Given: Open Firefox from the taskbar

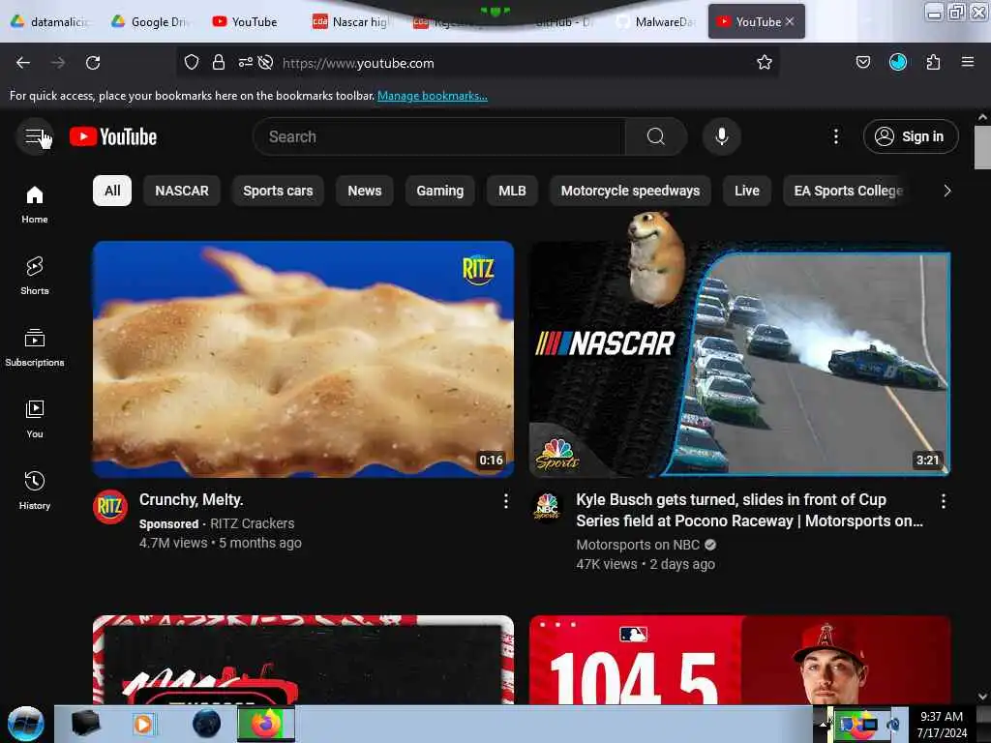Looking at the screenshot, I should click(x=266, y=724).
